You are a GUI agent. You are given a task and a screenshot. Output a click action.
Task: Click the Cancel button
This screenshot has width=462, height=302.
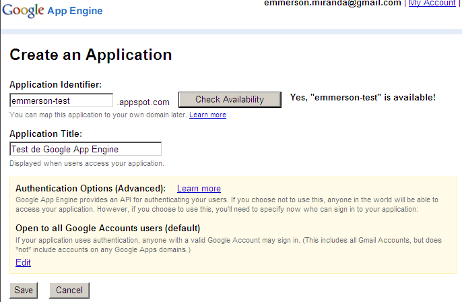tap(69, 291)
